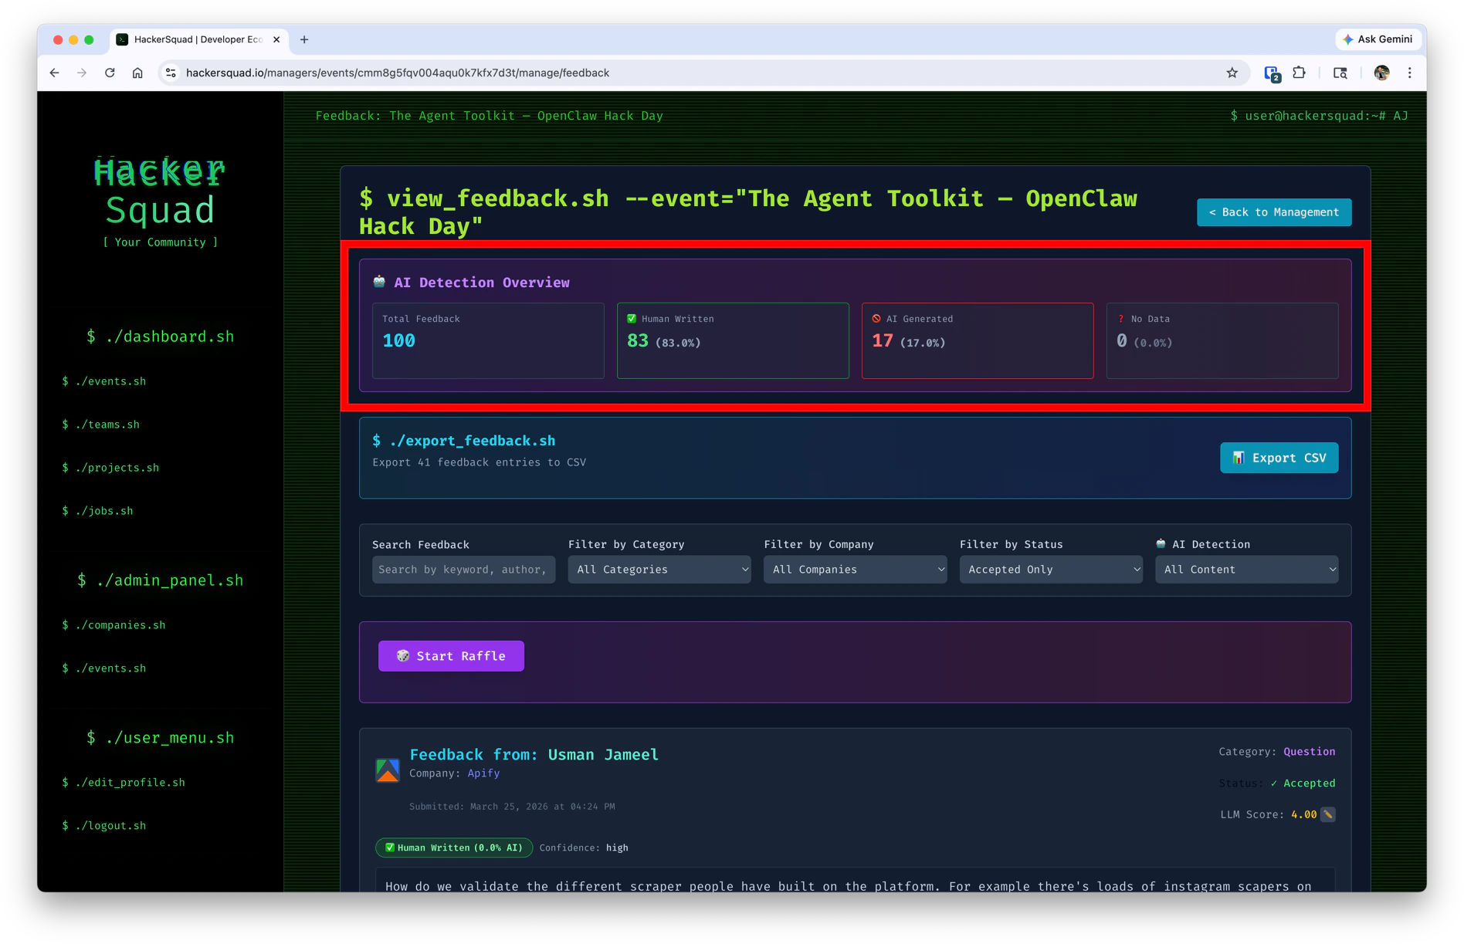
Task: Open ./admin_panel.sh section heading
Action: [160, 580]
